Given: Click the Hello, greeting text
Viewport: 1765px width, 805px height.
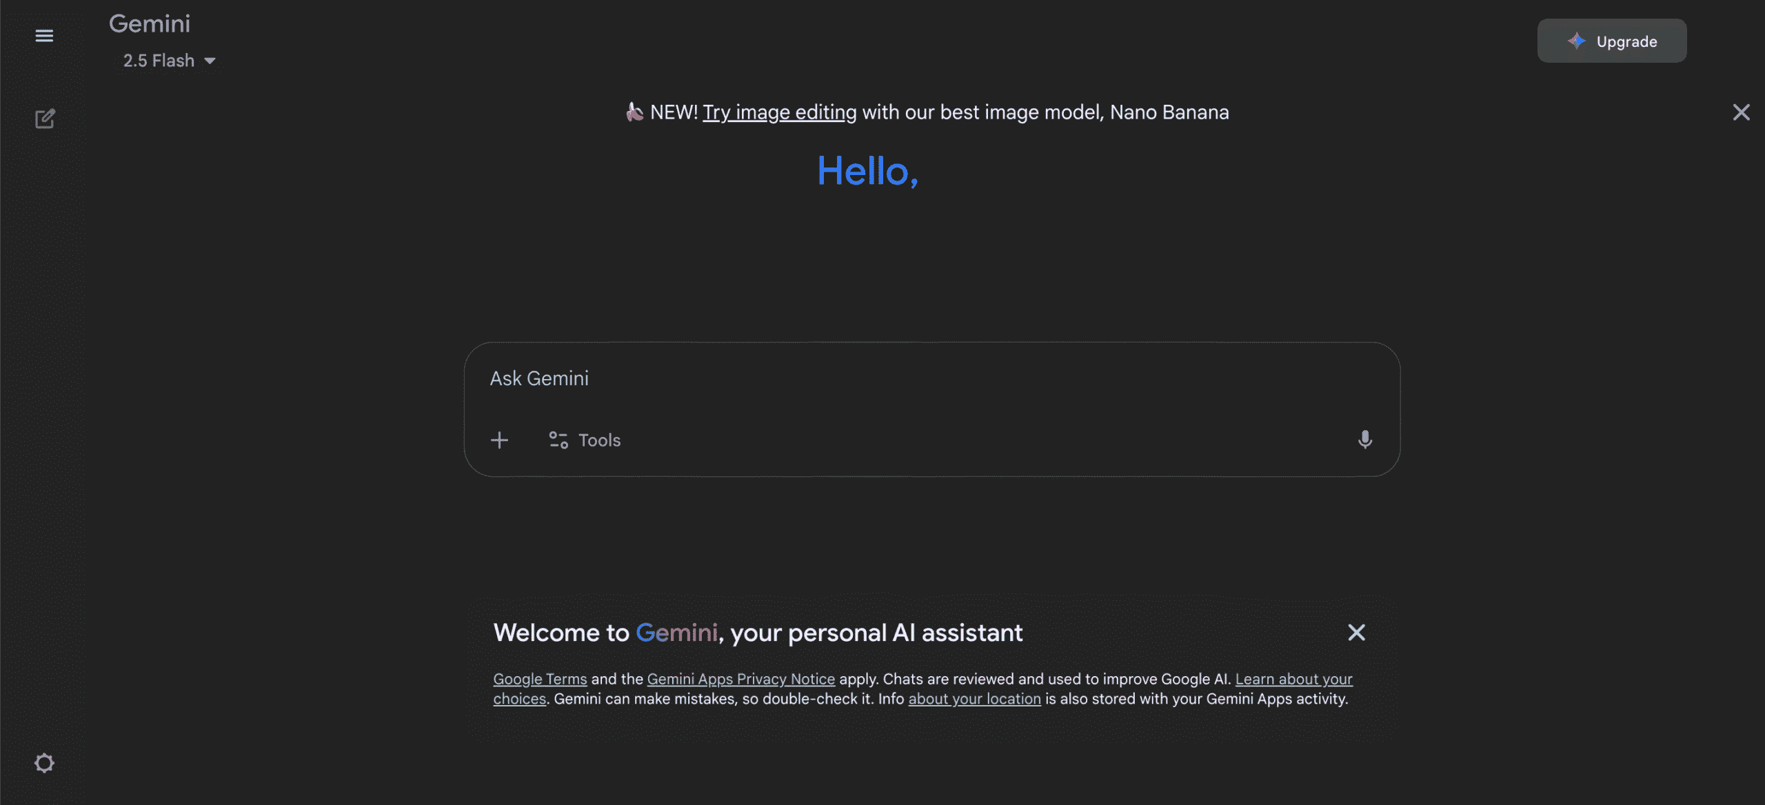Looking at the screenshot, I should 867,171.
